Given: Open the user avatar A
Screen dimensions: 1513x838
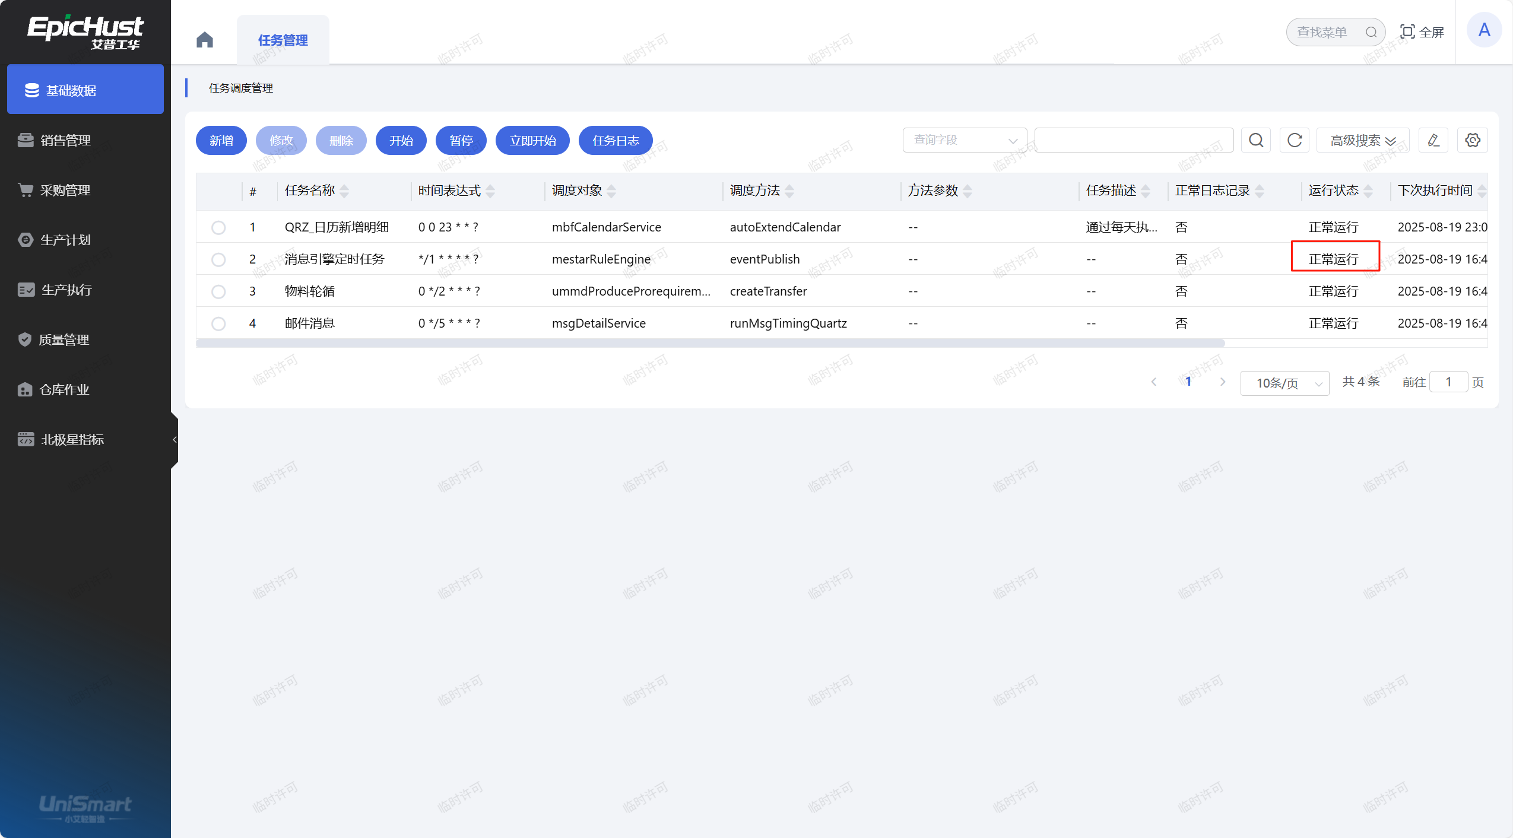Looking at the screenshot, I should pyautogui.click(x=1483, y=30).
